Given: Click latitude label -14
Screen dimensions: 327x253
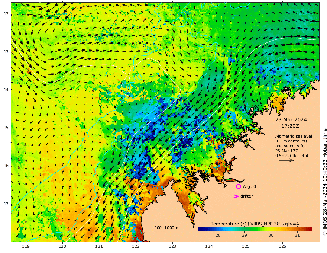Looking at the screenshot, I should click(6, 90).
